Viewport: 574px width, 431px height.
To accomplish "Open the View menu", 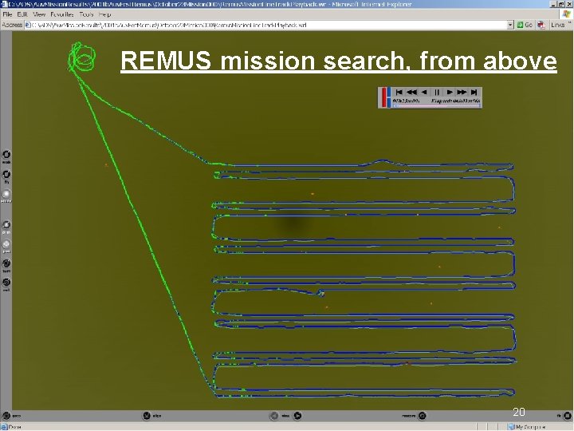I will pyautogui.click(x=39, y=14).
